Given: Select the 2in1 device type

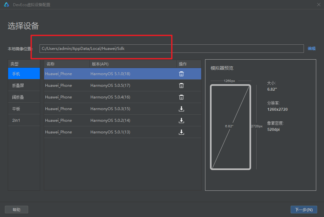Looking at the screenshot, I should pos(24,120).
